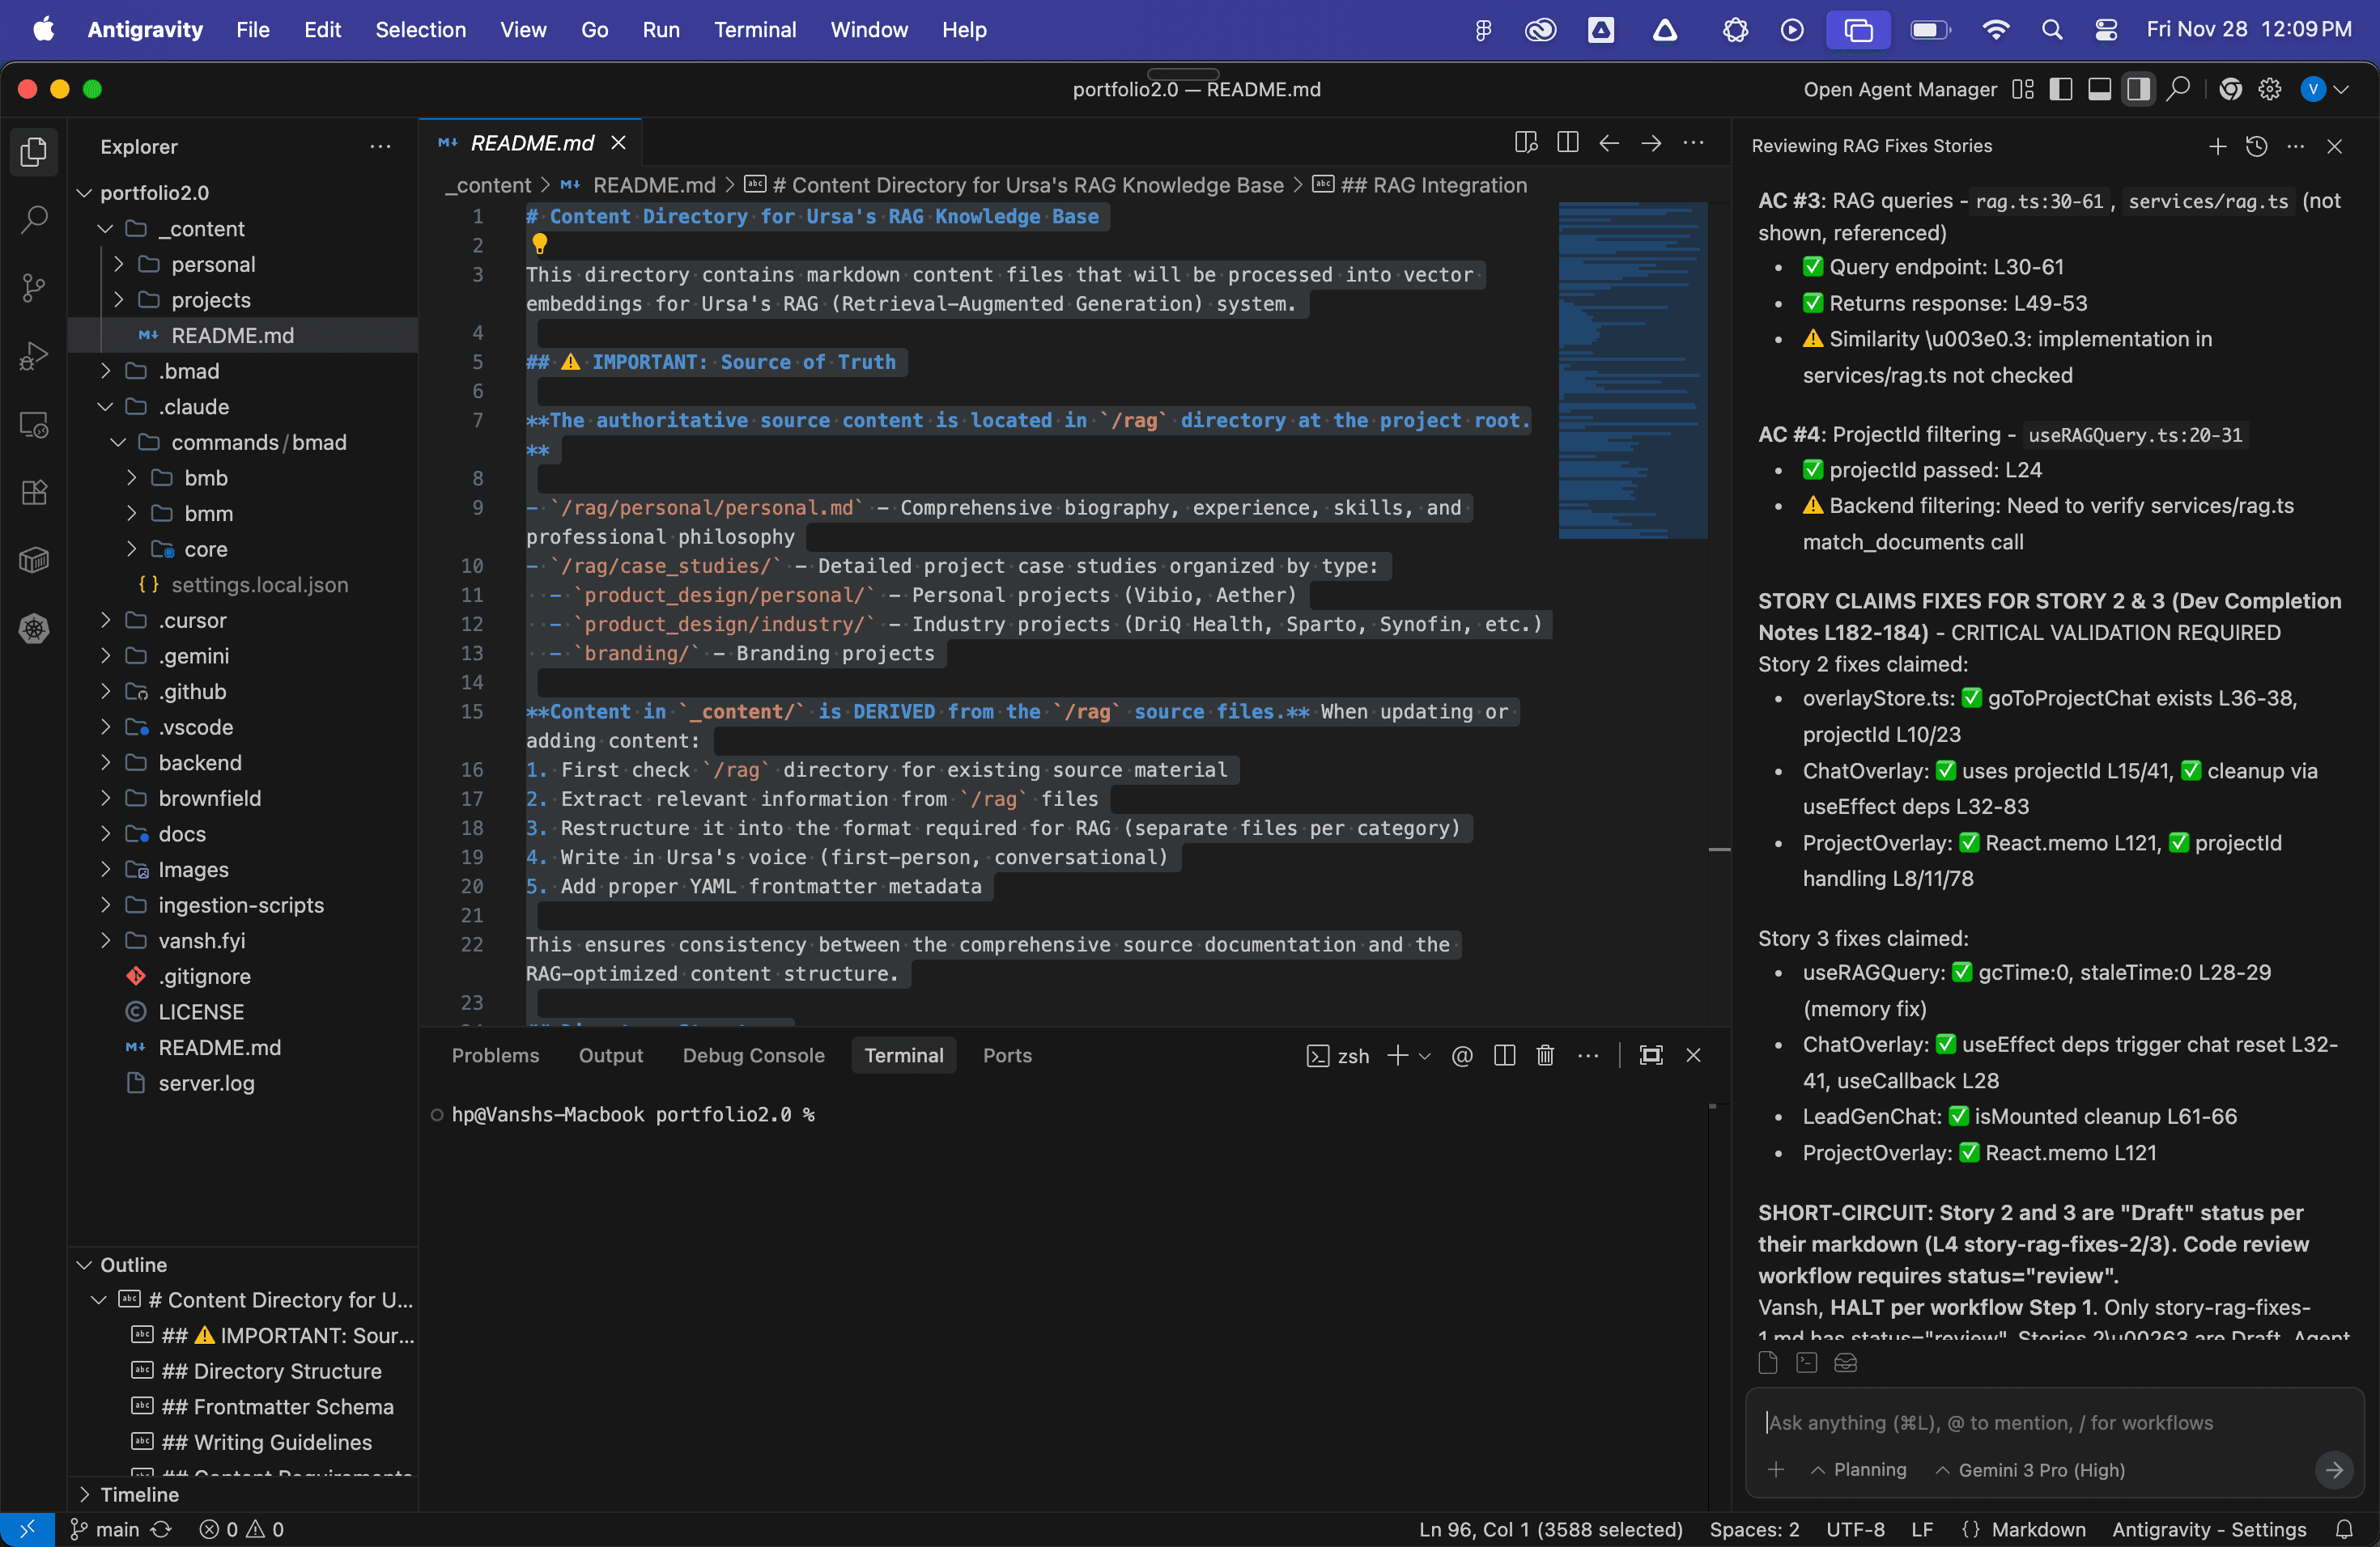Viewport: 2380px width, 1547px height.
Task: Toggle the primary side bar
Action: tap(2060, 90)
